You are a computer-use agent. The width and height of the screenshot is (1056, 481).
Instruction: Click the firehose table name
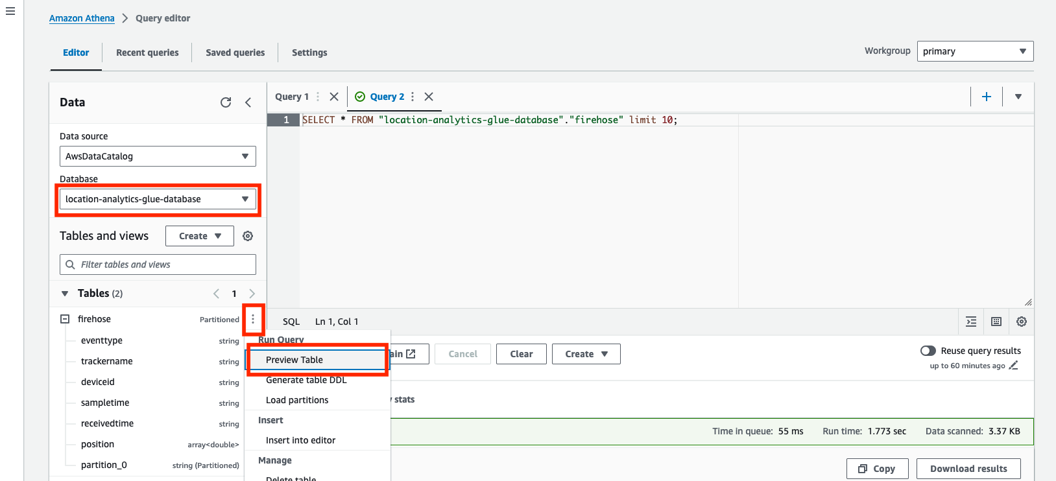94,319
